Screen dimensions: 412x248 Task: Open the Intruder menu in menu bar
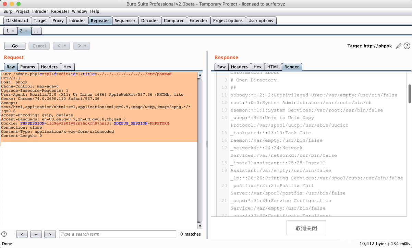click(x=40, y=11)
